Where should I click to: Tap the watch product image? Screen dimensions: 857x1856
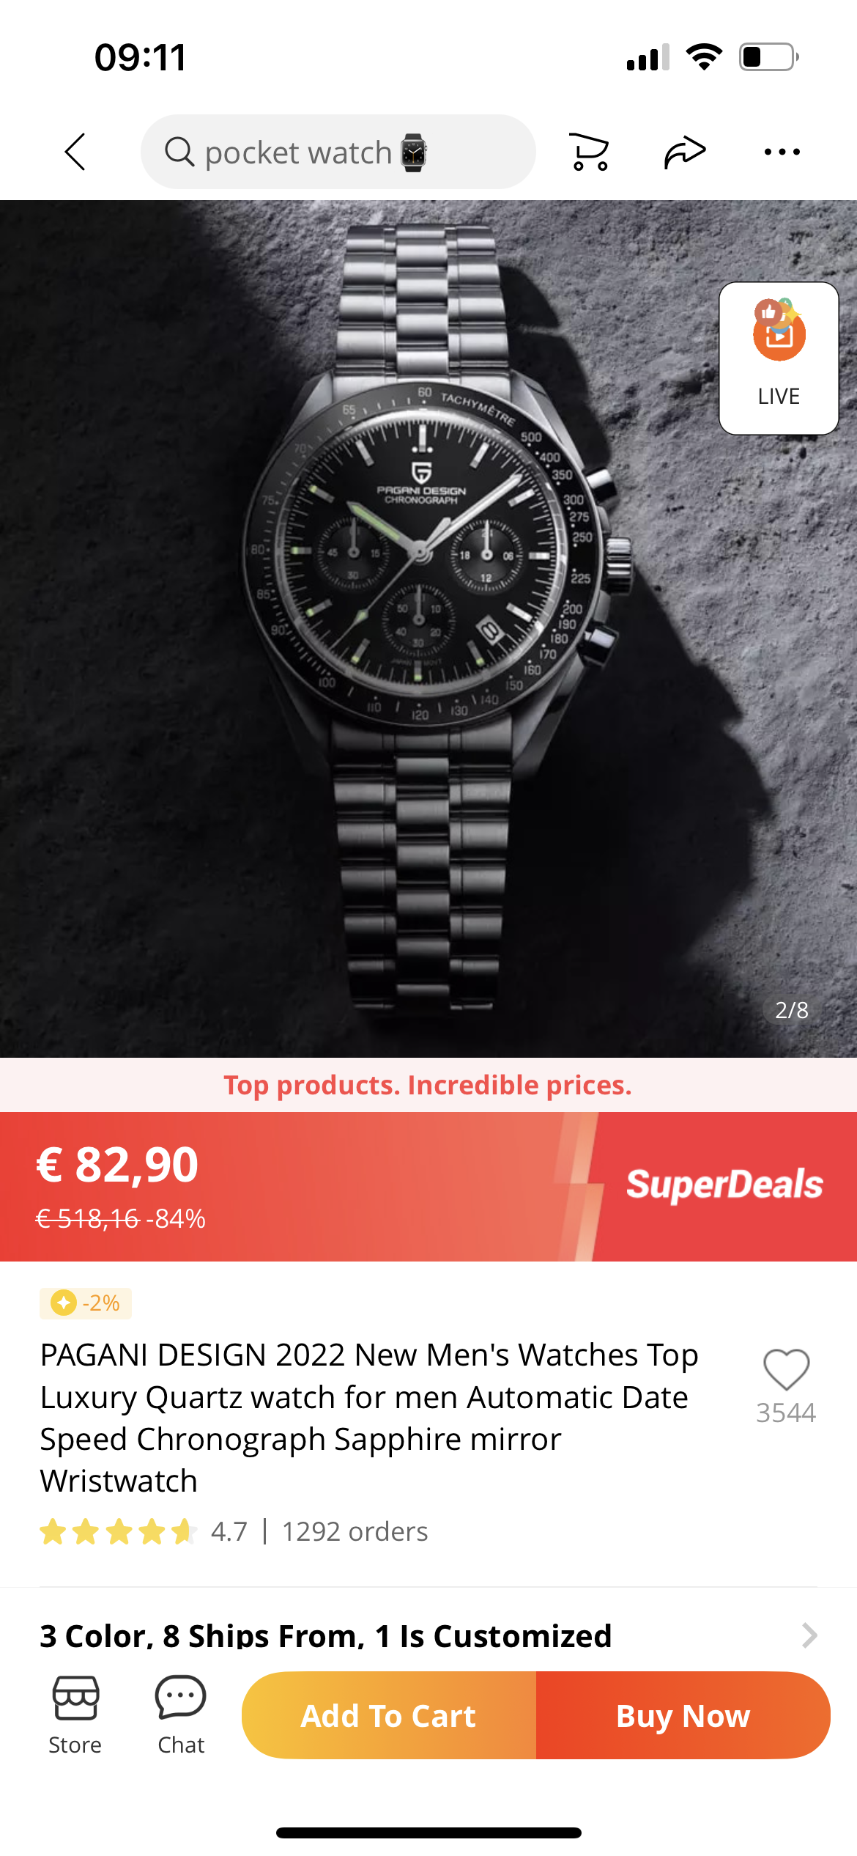(x=428, y=628)
